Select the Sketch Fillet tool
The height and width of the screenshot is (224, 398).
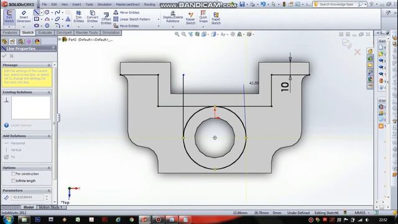click(57, 26)
